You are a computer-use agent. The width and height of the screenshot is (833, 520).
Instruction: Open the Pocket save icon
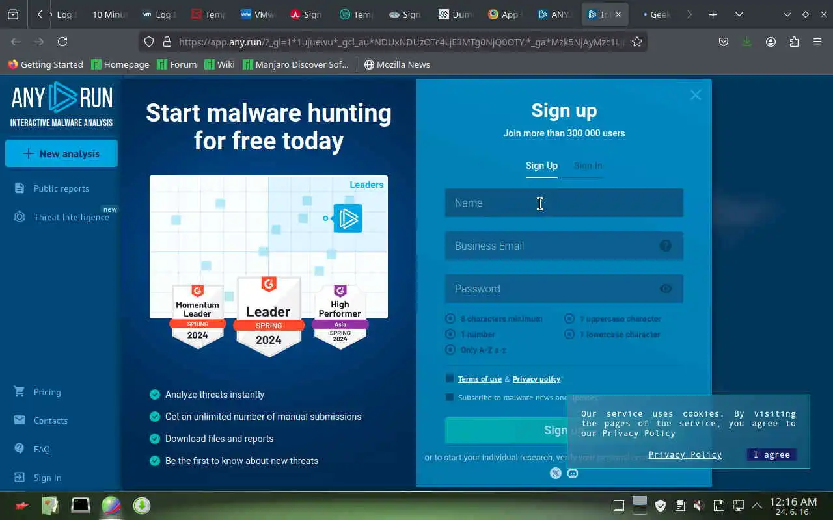(723, 42)
